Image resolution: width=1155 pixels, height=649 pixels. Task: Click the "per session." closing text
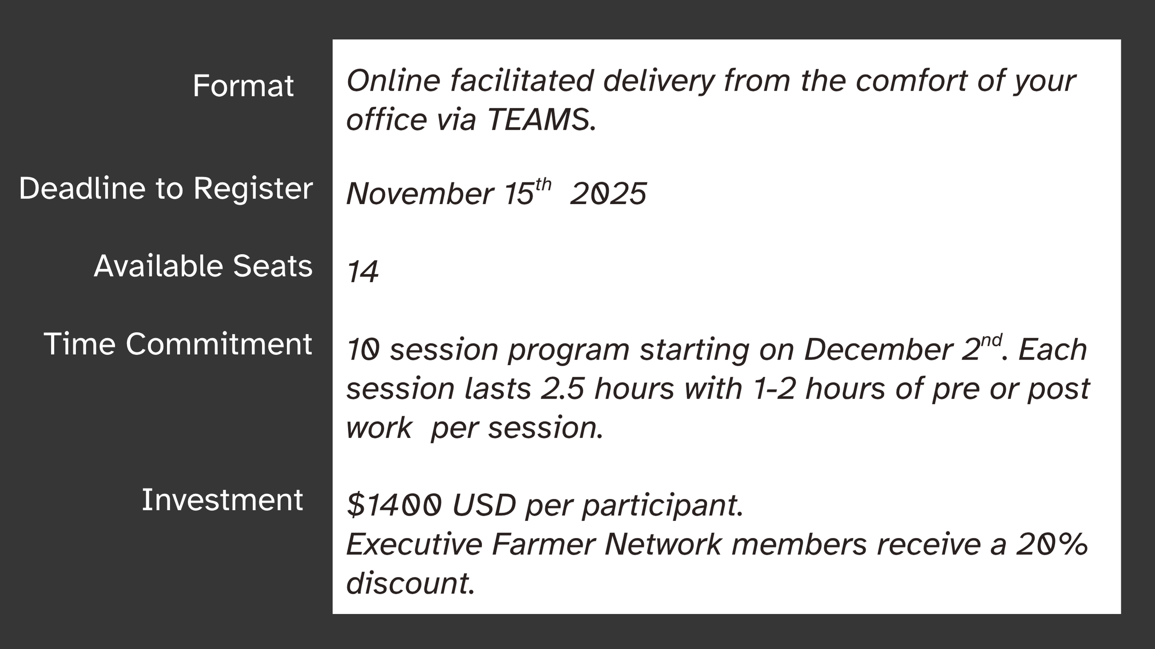[517, 427]
